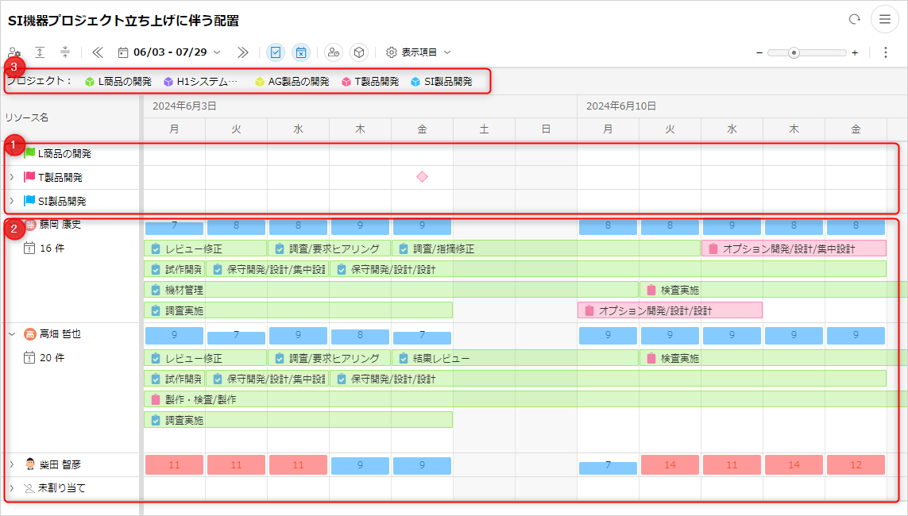Toggle the resource workload round button
Image resolution: width=908 pixels, height=516 pixels.
tap(334, 52)
